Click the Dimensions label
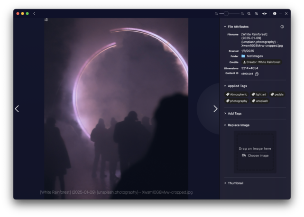 [231, 68]
